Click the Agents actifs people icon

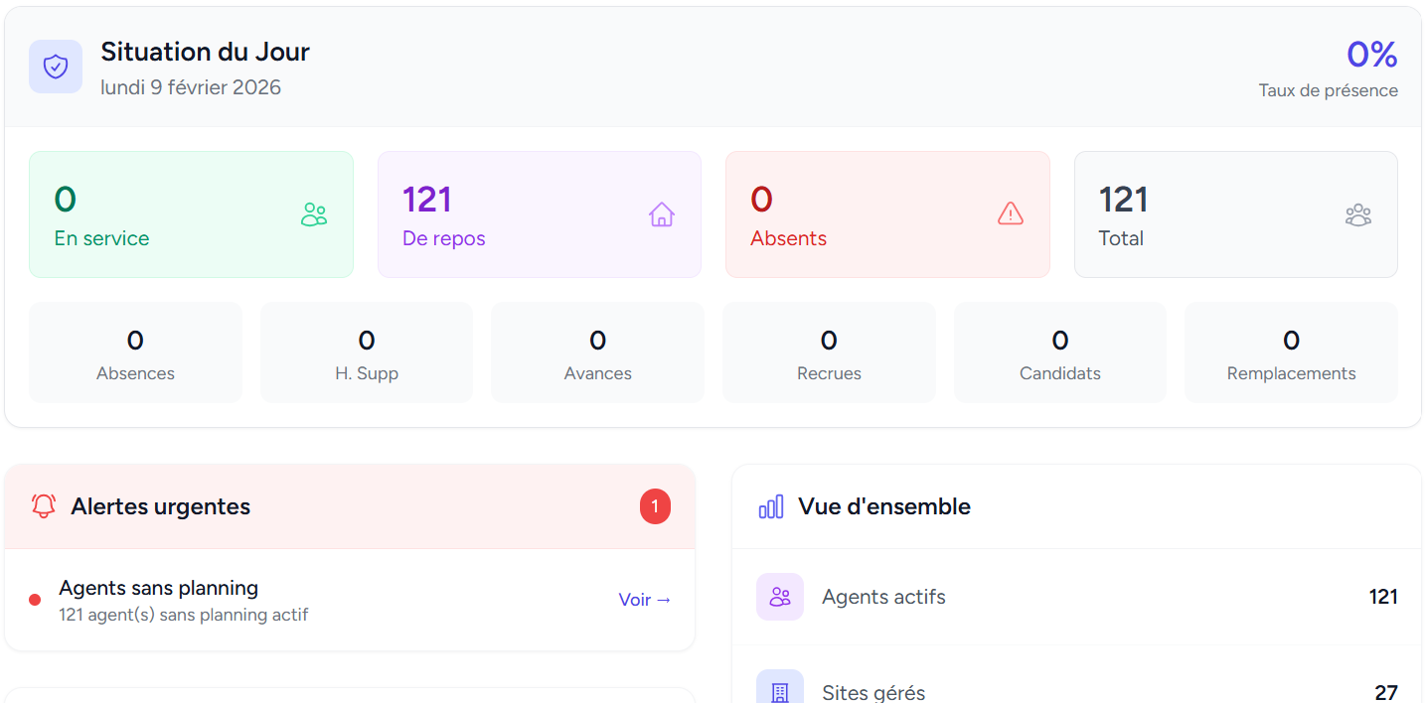(x=780, y=597)
